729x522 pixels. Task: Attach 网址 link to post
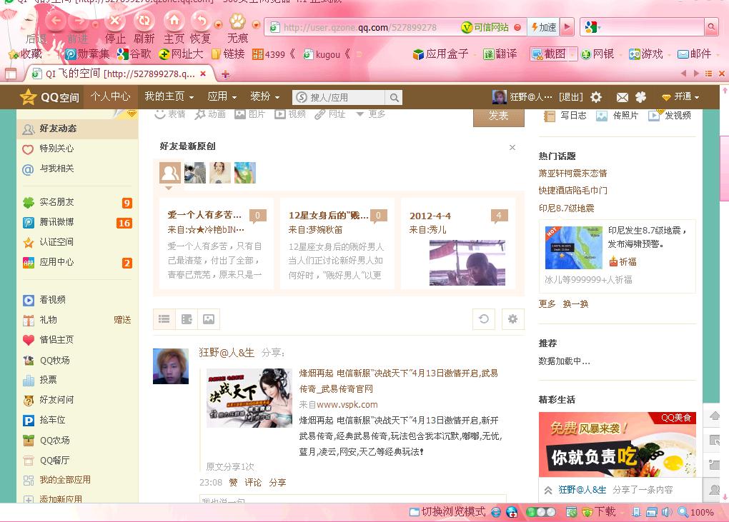330,114
